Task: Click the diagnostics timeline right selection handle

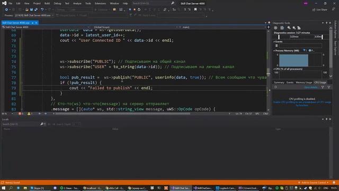Action: click(x=323, y=37)
